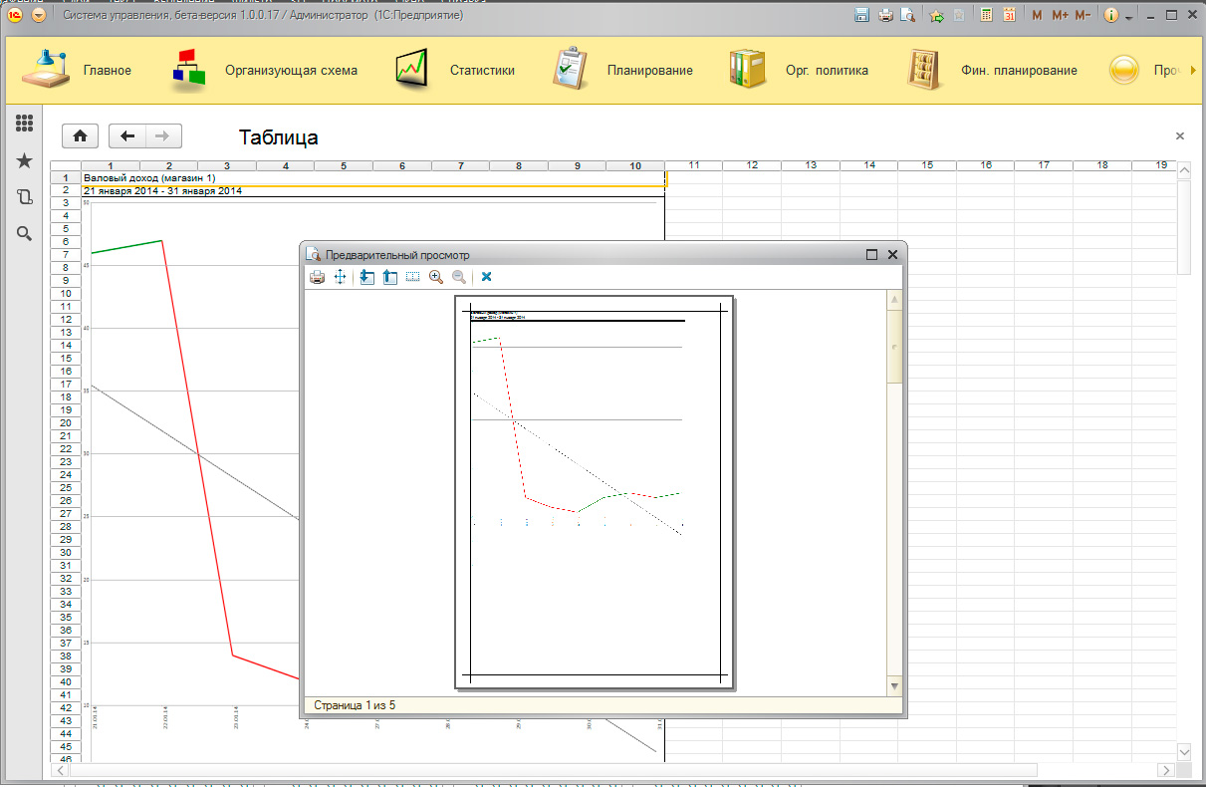Open the 1C main menu dropdown arrow
Image resolution: width=1206 pixels, height=787 pixels.
(x=39, y=16)
